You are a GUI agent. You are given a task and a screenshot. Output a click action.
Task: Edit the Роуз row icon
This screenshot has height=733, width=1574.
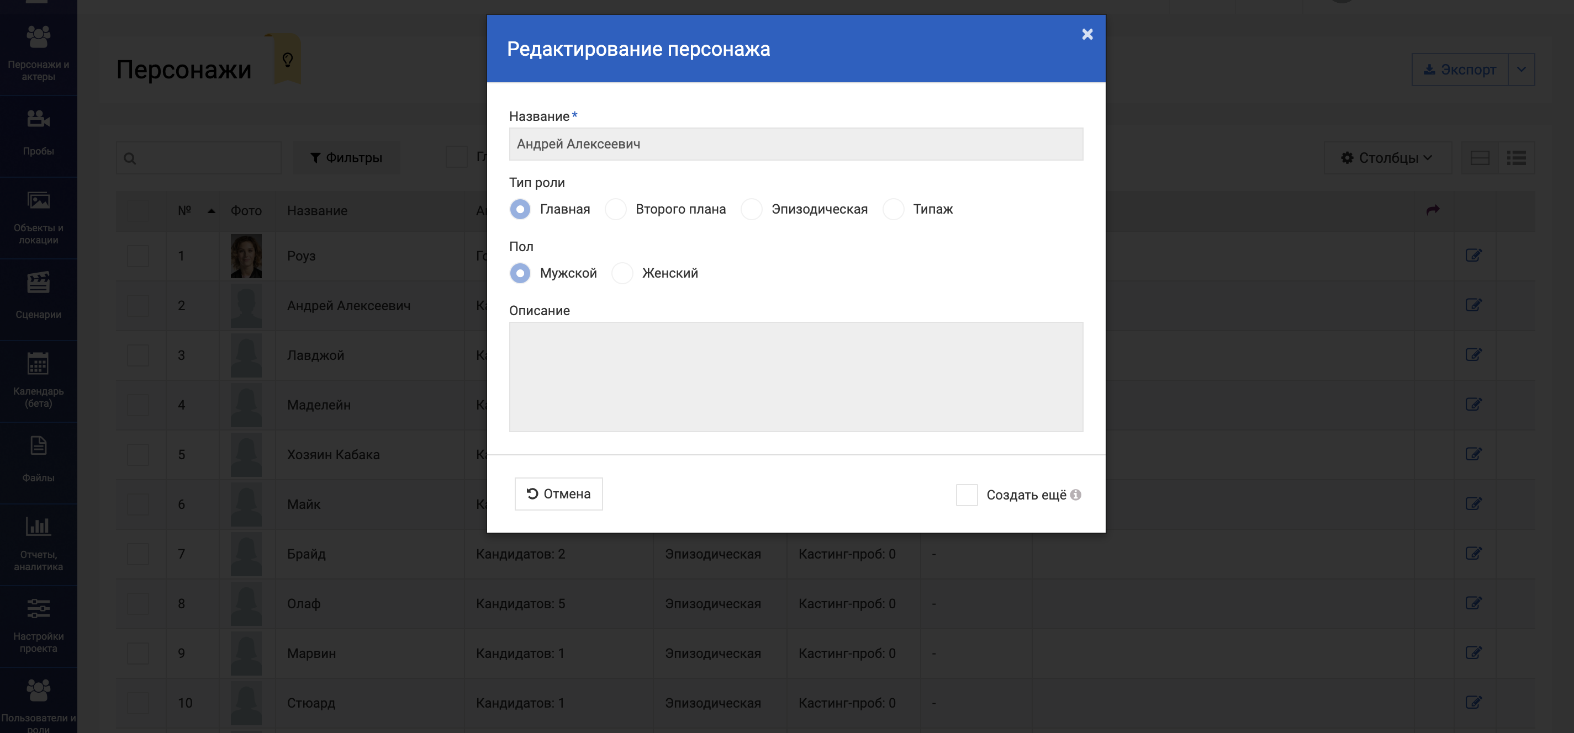click(1473, 256)
